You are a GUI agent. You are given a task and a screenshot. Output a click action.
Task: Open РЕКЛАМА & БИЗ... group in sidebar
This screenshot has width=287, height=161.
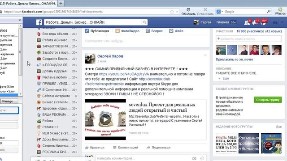(57, 152)
